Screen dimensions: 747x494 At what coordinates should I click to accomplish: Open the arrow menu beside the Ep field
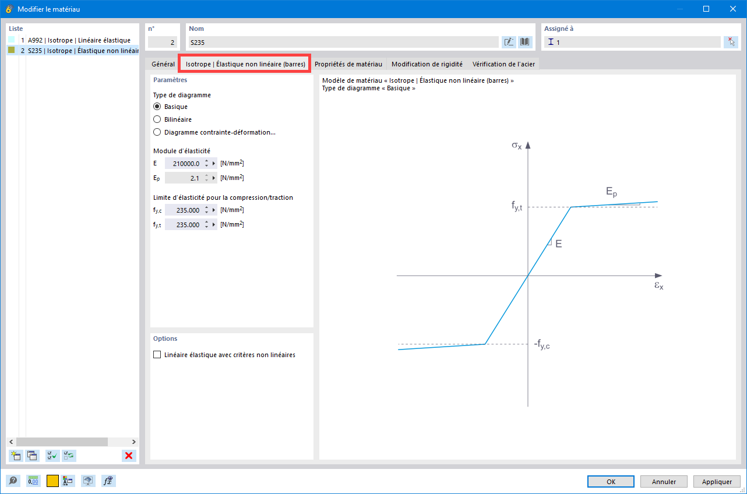214,178
